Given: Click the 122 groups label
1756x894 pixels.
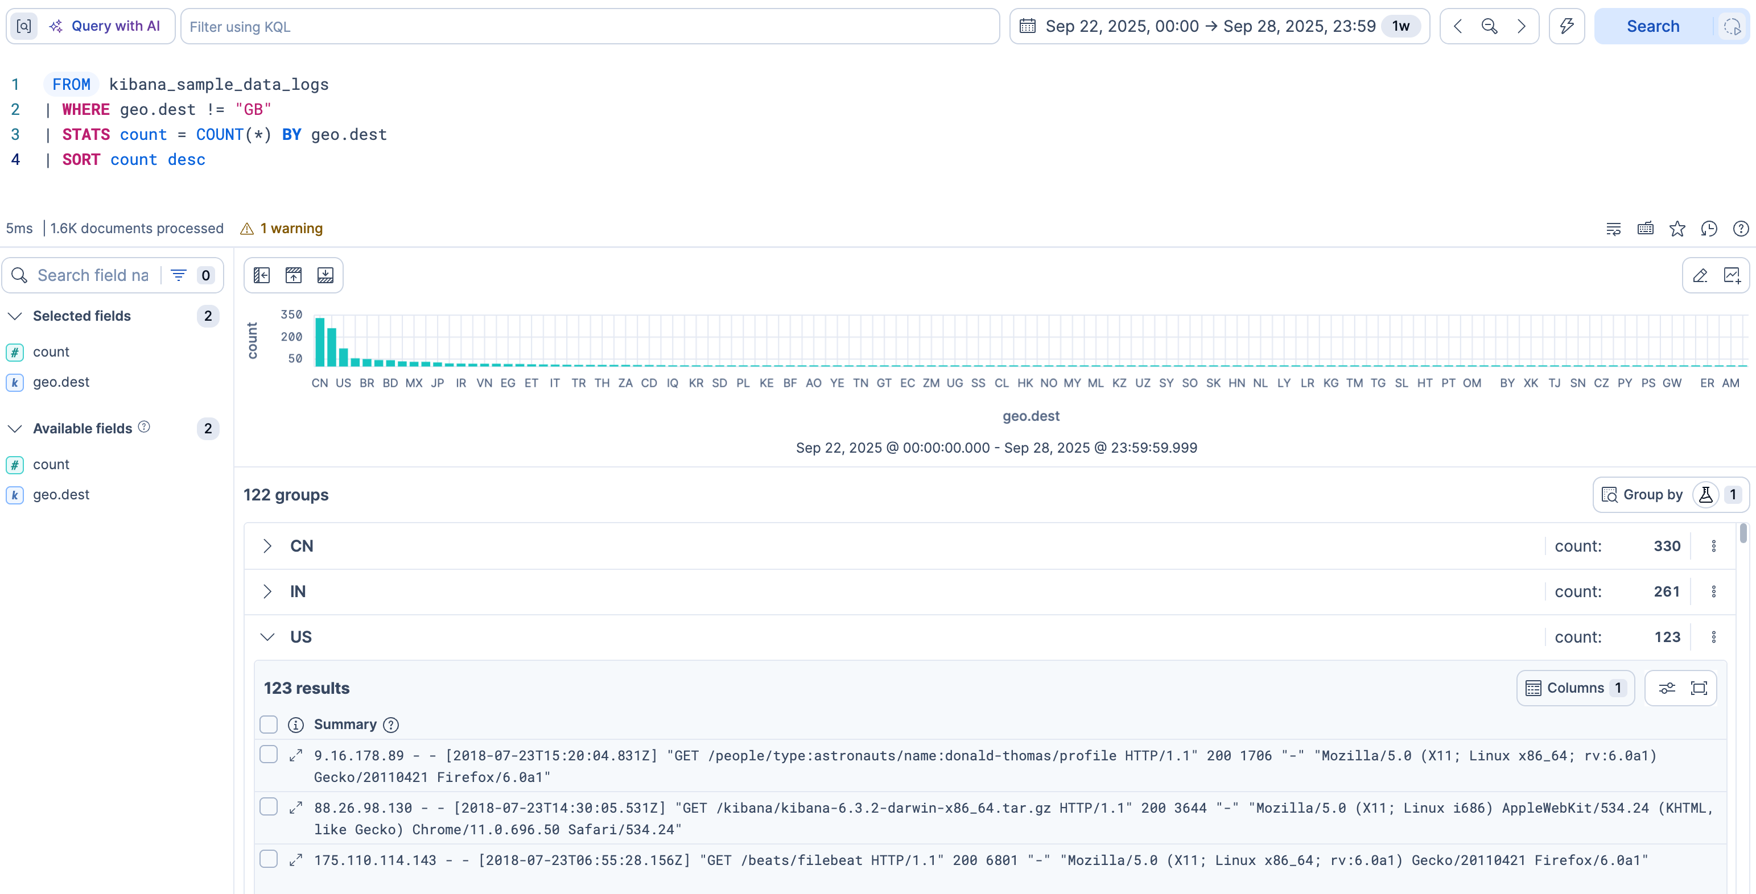Looking at the screenshot, I should pyautogui.click(x=286, y=495).
